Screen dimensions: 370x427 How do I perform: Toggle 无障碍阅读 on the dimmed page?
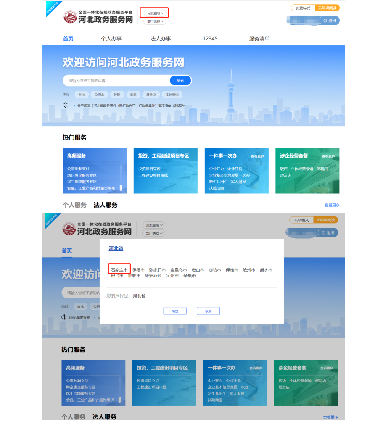click(325, 220)
